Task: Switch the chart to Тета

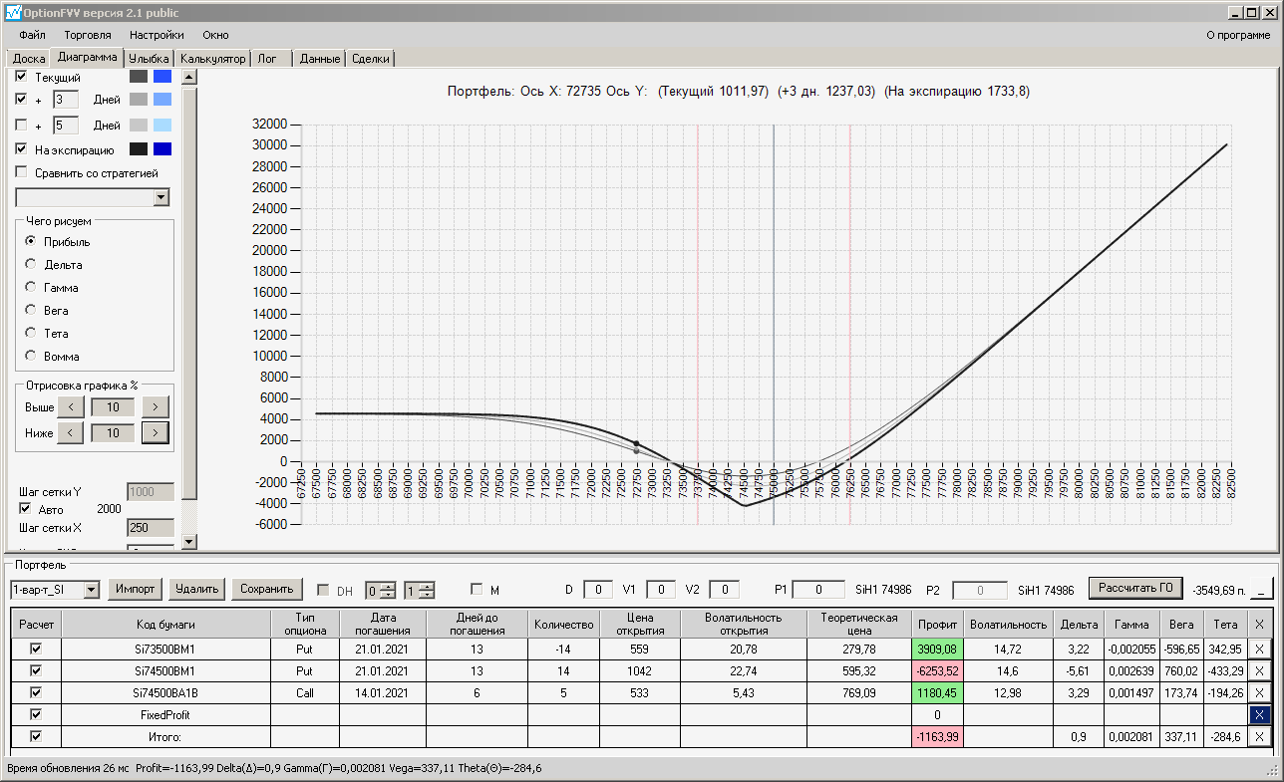Action: (x=31, y=334)
